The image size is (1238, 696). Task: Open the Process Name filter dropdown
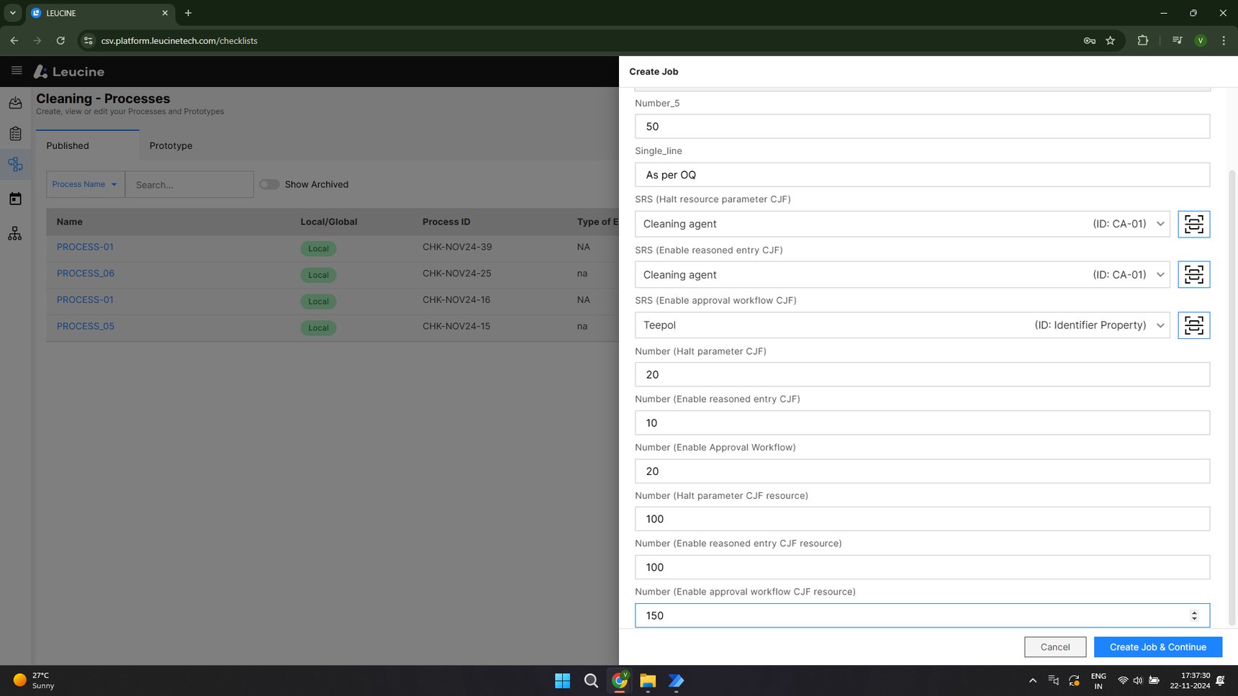pos(84,184)
